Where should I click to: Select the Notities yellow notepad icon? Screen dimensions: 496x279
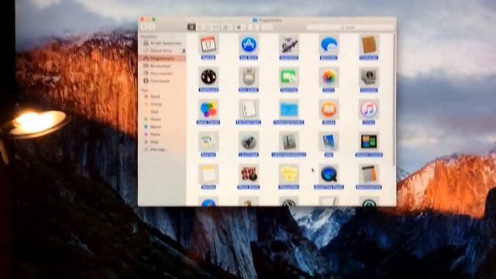tap(208, 174)
